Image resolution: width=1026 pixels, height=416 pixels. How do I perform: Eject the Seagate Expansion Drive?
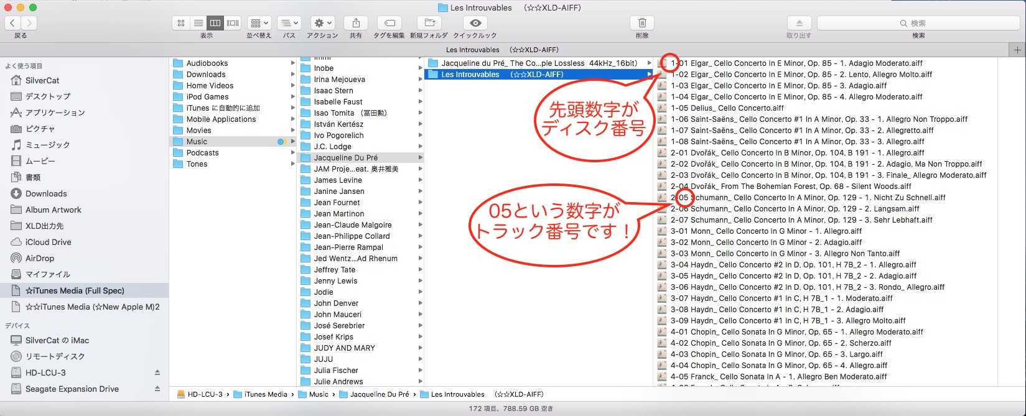157,389
